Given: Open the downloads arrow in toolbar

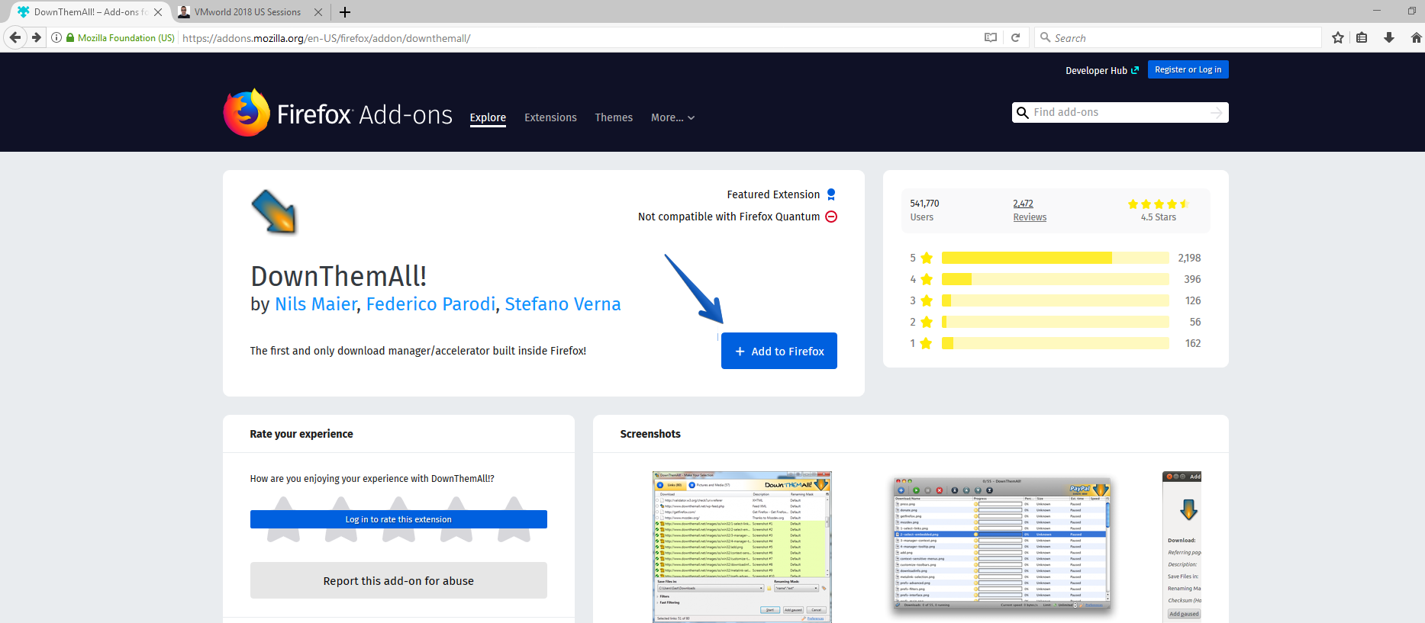Looking at the screenshot, I should (x=1388, y=37).
